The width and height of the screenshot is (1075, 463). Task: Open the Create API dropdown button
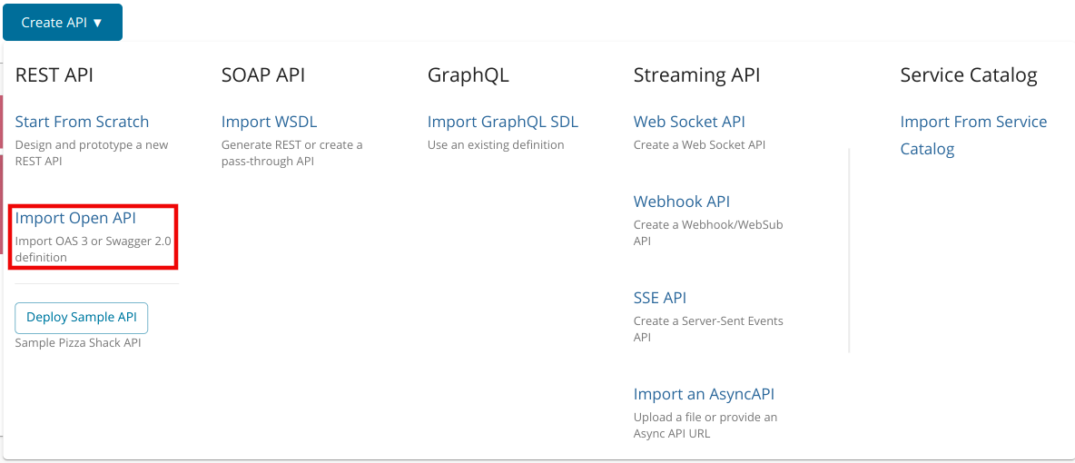coord(62,22)
